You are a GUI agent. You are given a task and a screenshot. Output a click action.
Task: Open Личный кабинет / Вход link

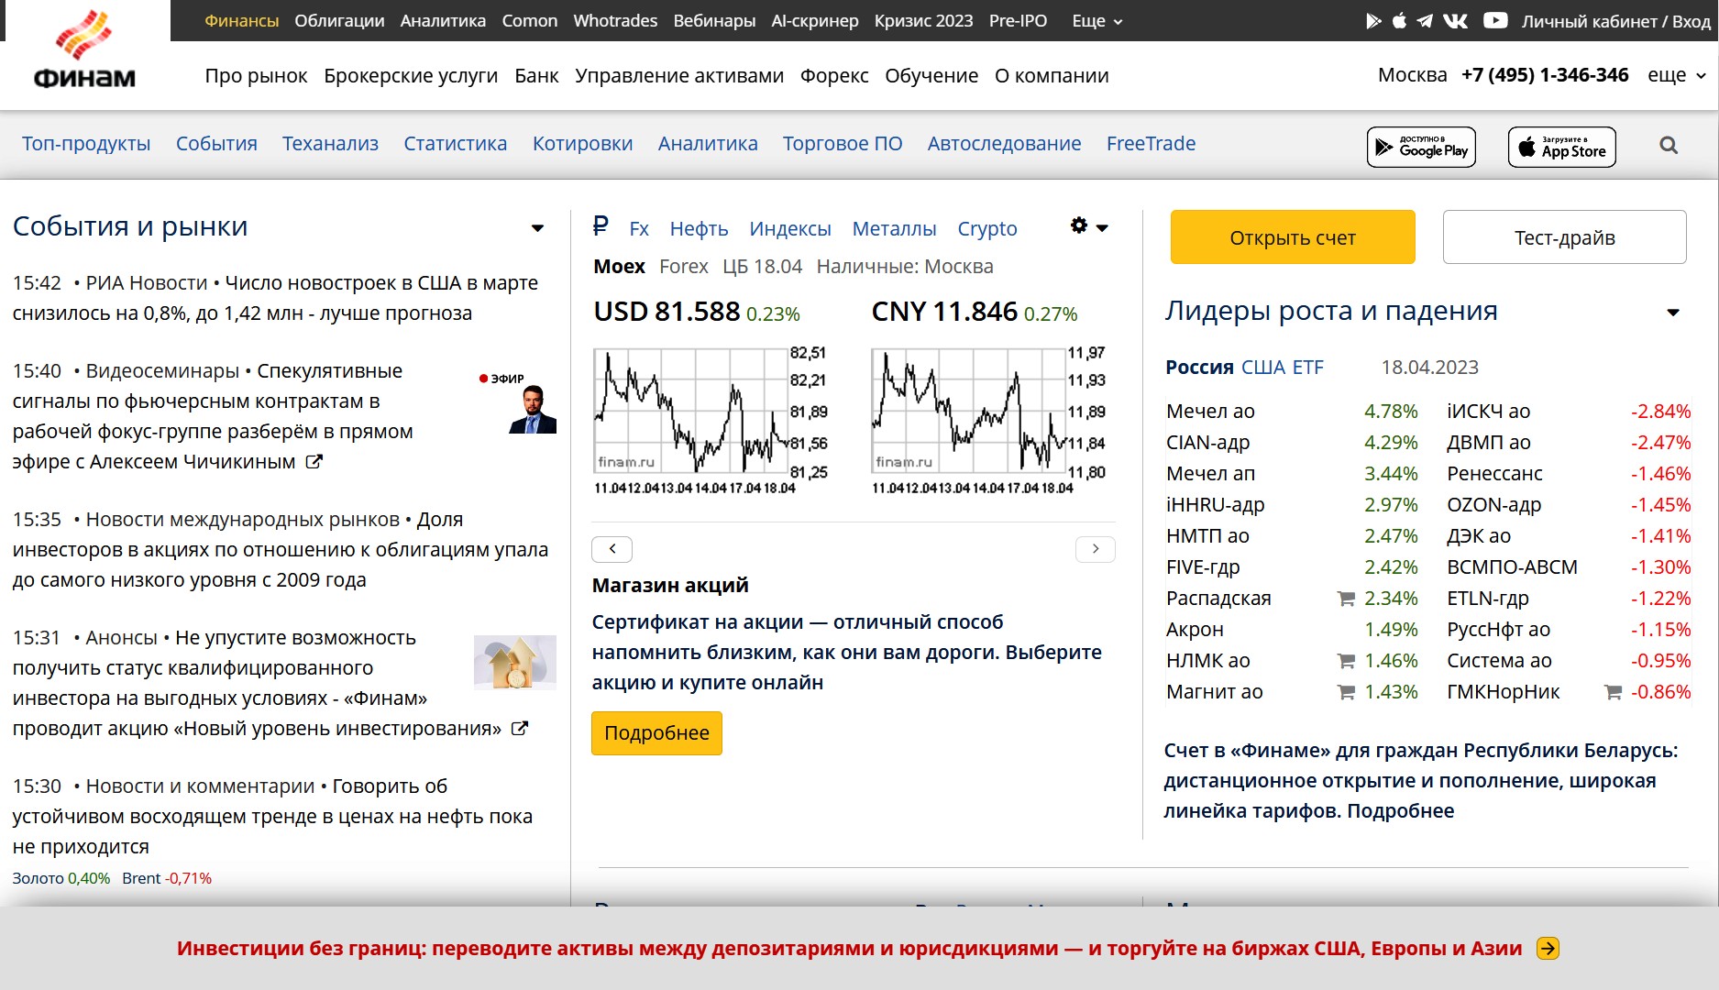pyautogui.click(x=1616, y=20)
